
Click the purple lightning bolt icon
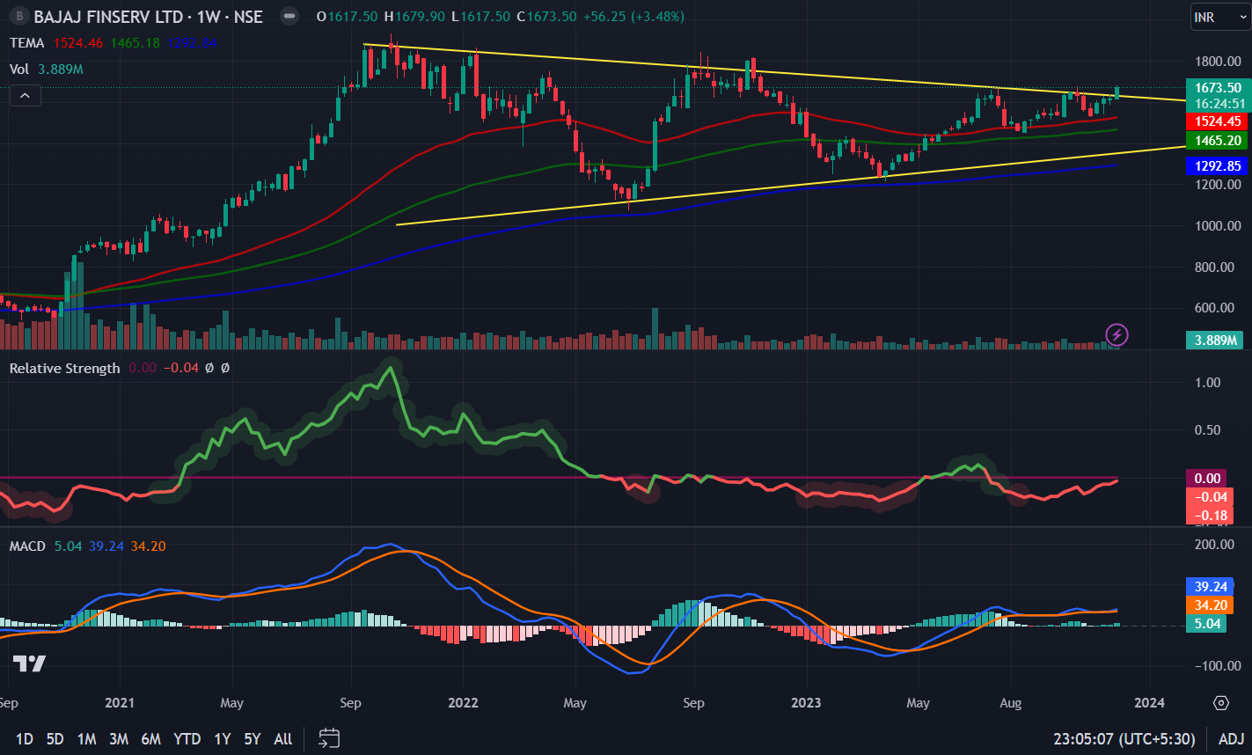click(1117, 334)
